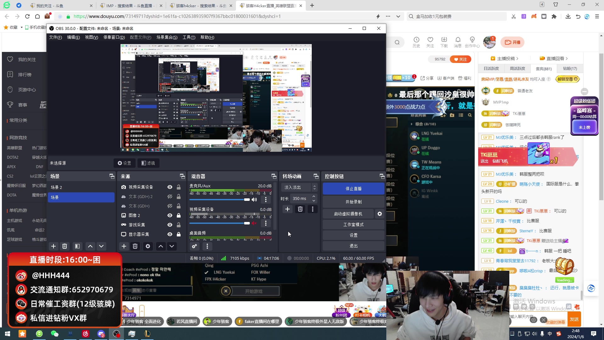Increase transition duration with up stepper

(x=314, y=196)
